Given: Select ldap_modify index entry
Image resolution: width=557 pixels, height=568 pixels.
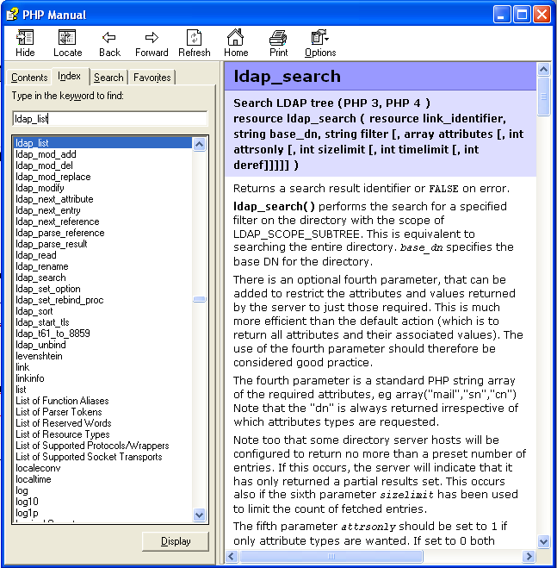Looking at the screenshot, I should [x=40, y=188].
